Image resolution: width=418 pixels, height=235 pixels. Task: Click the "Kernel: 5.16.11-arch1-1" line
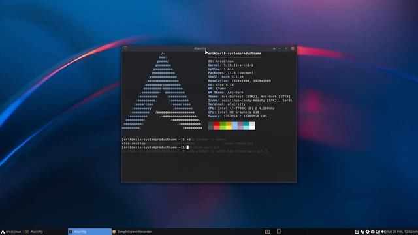[x=231, y=65]
